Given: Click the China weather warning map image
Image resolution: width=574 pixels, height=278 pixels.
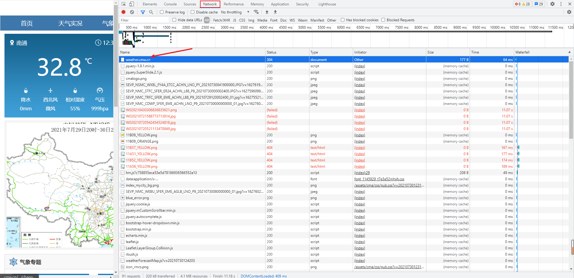Looking at the screenshot, I should tap(60, 184).
